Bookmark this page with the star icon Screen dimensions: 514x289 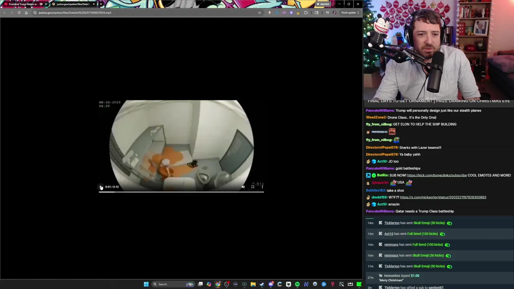pos(259,12)
